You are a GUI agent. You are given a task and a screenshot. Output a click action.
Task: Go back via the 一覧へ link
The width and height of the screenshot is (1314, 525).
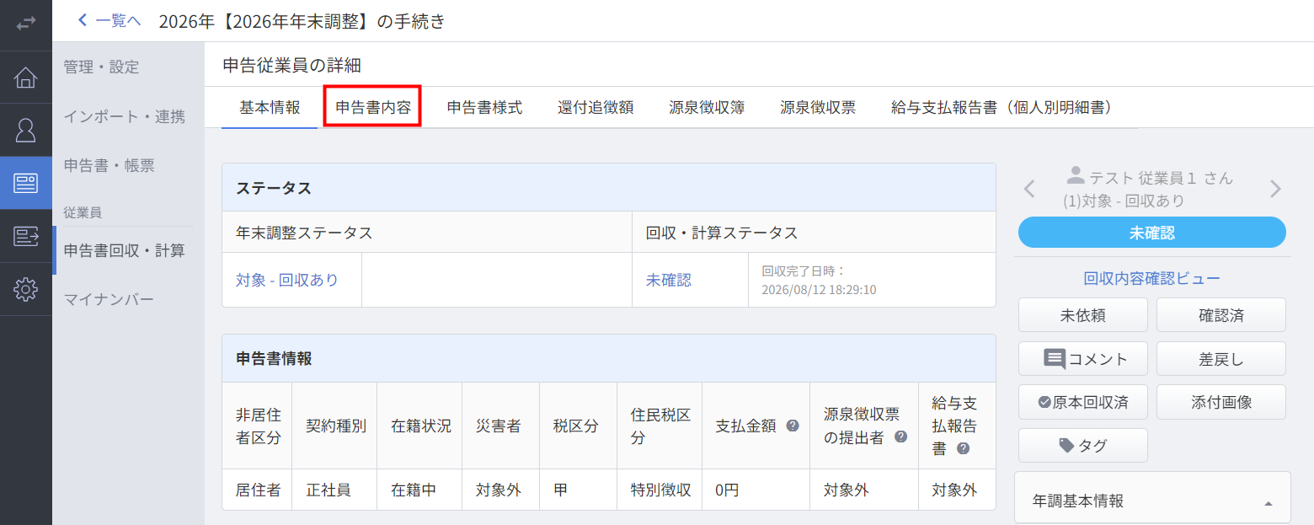tap(109, 21)
